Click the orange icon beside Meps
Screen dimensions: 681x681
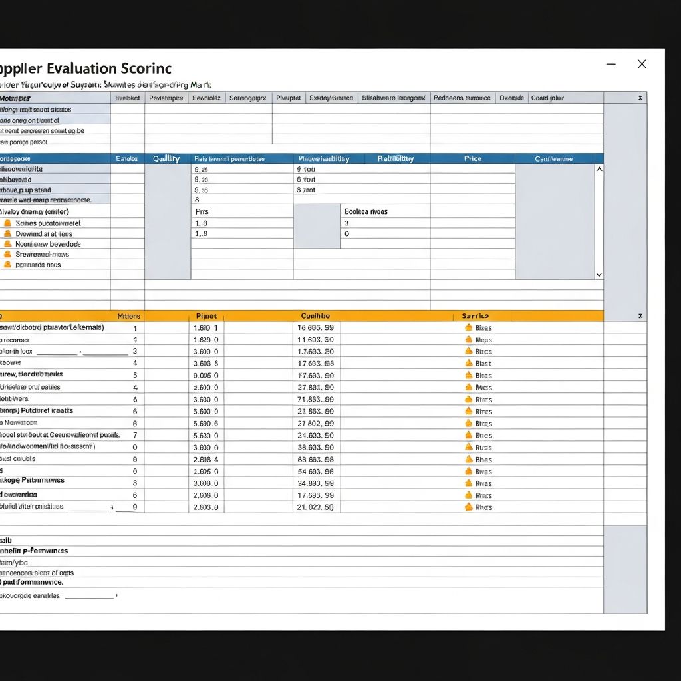(468, 340)
